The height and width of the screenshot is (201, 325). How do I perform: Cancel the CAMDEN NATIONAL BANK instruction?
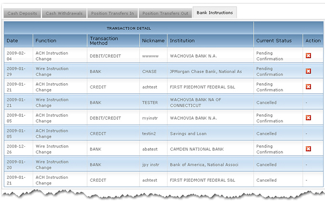click(308, 149)
